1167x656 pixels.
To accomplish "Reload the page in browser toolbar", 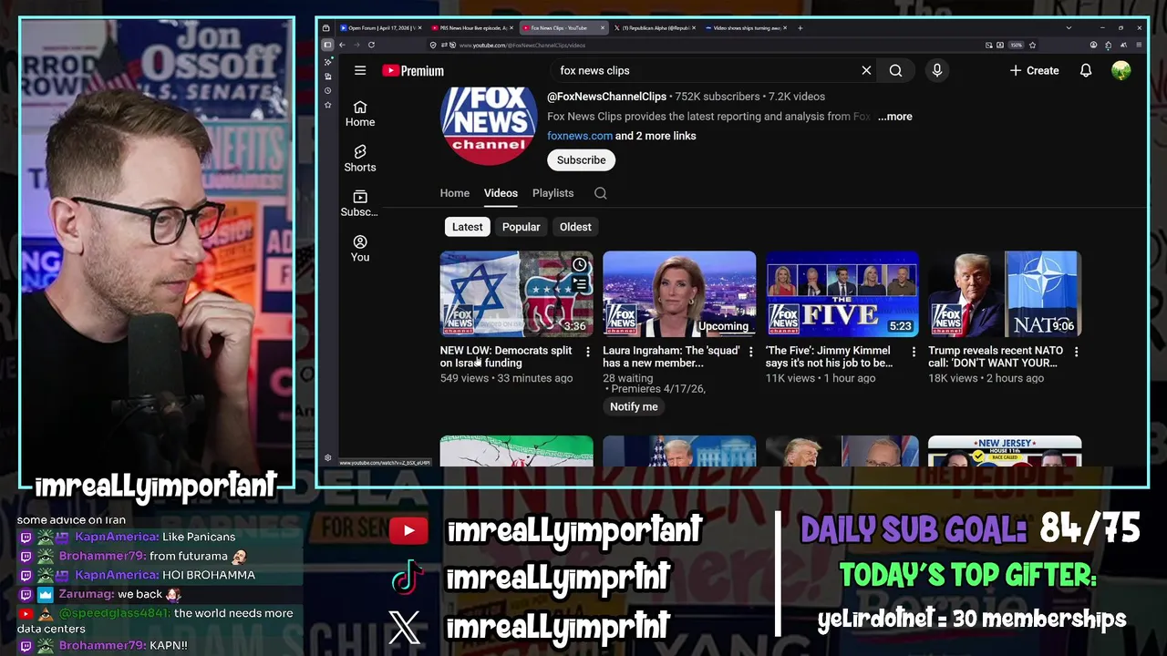I will 371,45.
